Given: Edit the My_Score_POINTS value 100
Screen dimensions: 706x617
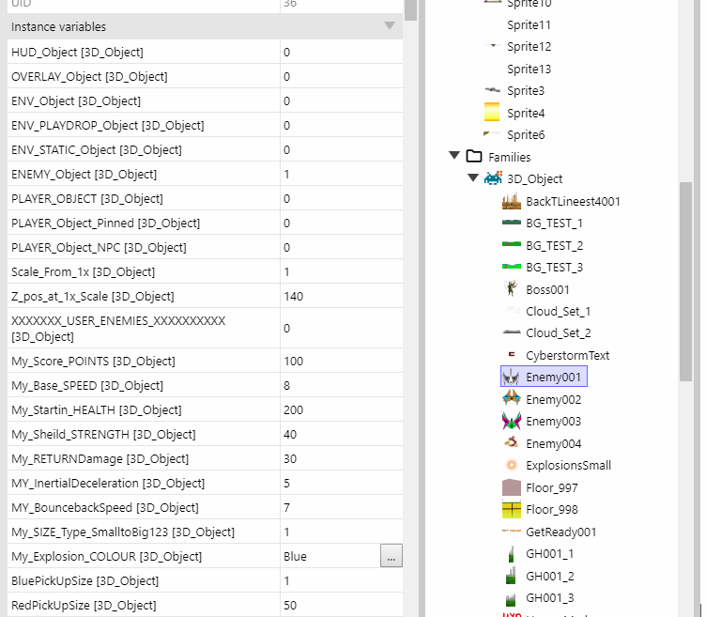Looking at the screenshot, I should [341, 362].
